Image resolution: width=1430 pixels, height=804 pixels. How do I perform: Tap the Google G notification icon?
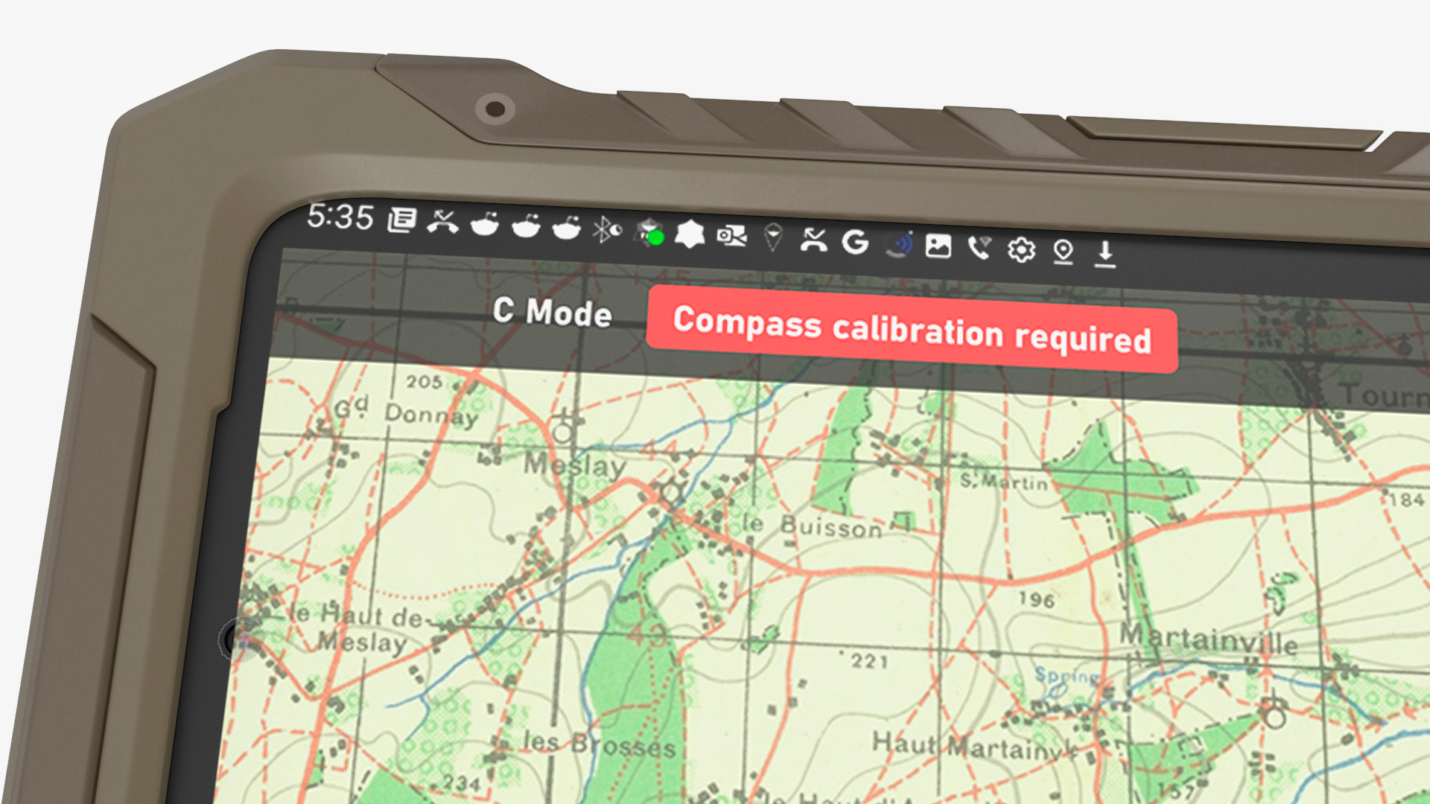pyautogui.click(x=855, y=242)
